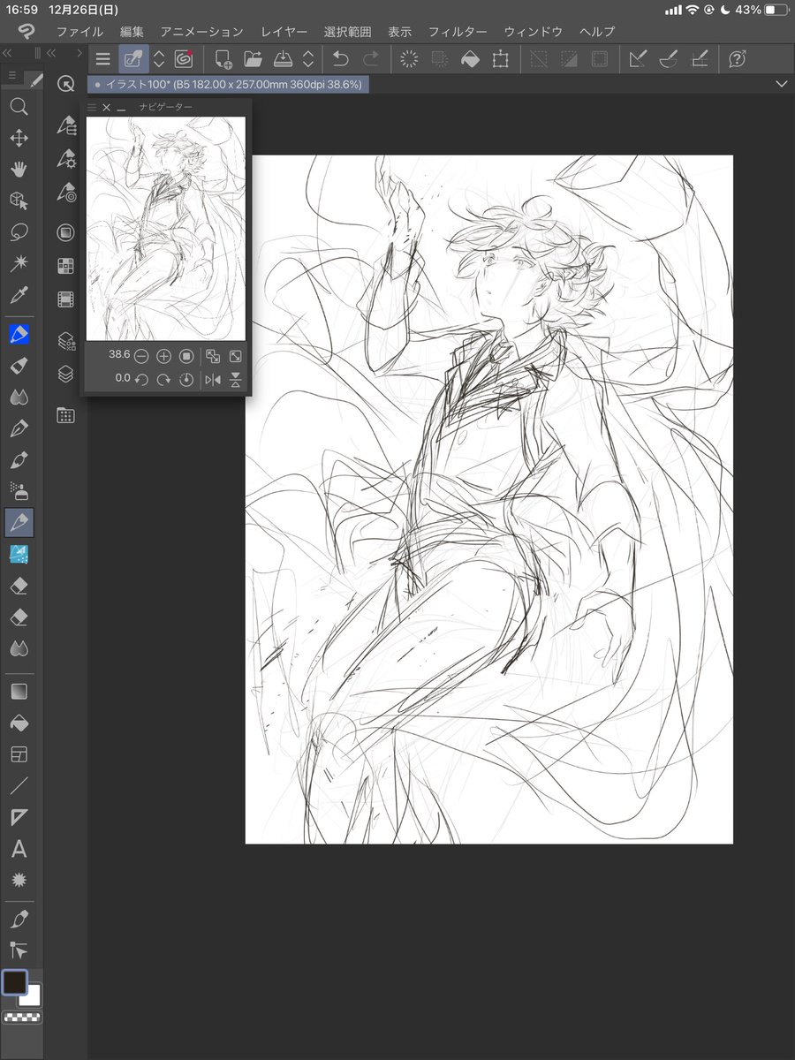Image resolution: width=795 pixels, height=1060 pixels.
Task: Select the Gradient tool
Action: coord(19,692)
